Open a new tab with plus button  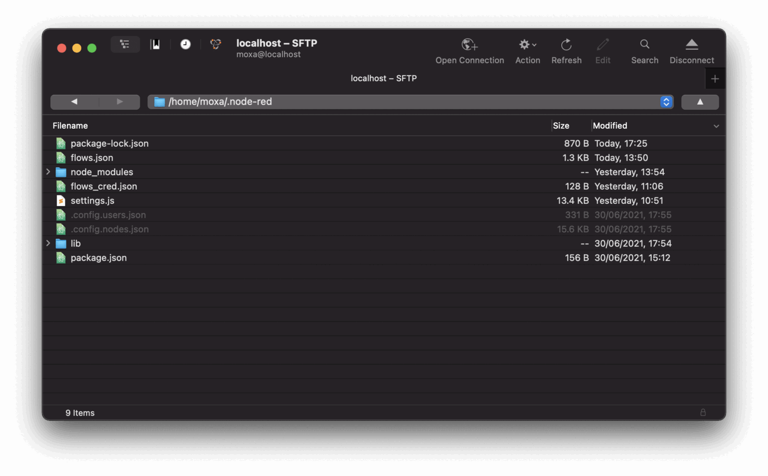coord(714,79)
